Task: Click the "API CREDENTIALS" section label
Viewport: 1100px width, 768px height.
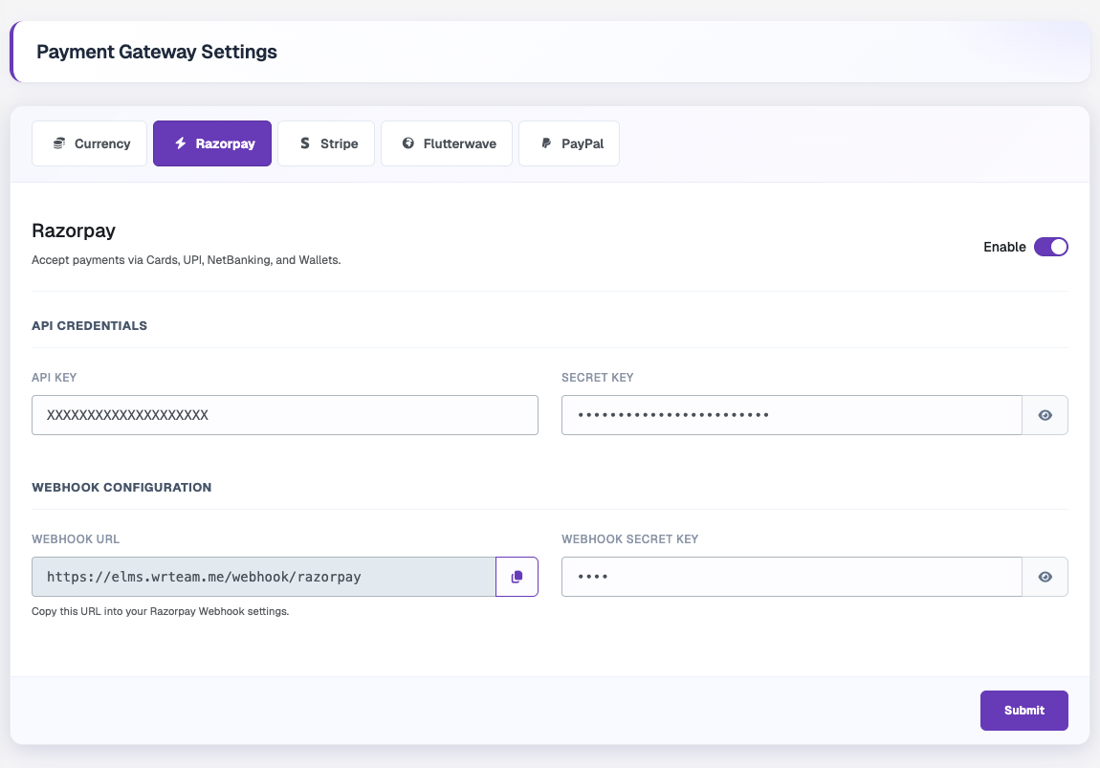Action: [90, 325]
